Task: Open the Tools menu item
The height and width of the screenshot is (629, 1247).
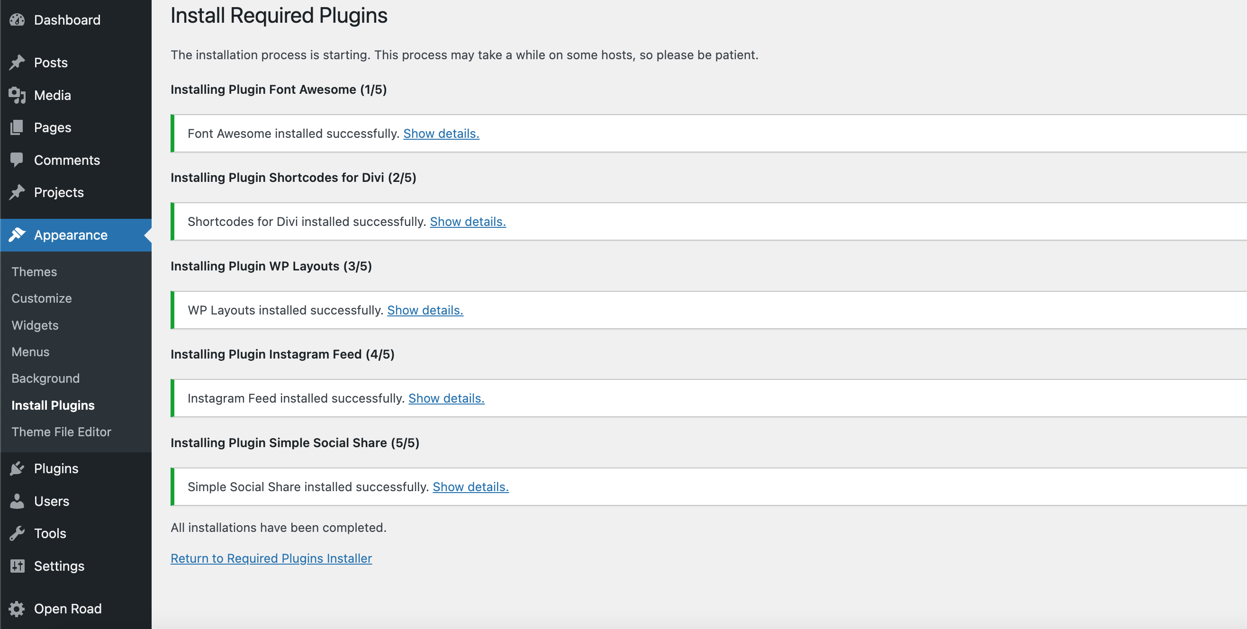Action: coord(76,533)
